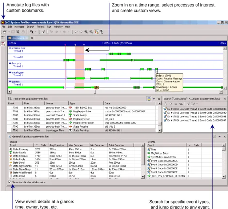Screen dimensions: 228x209
Task: Click timeline horizontal scrollbar left arrow
Action: tap(9, 92)
